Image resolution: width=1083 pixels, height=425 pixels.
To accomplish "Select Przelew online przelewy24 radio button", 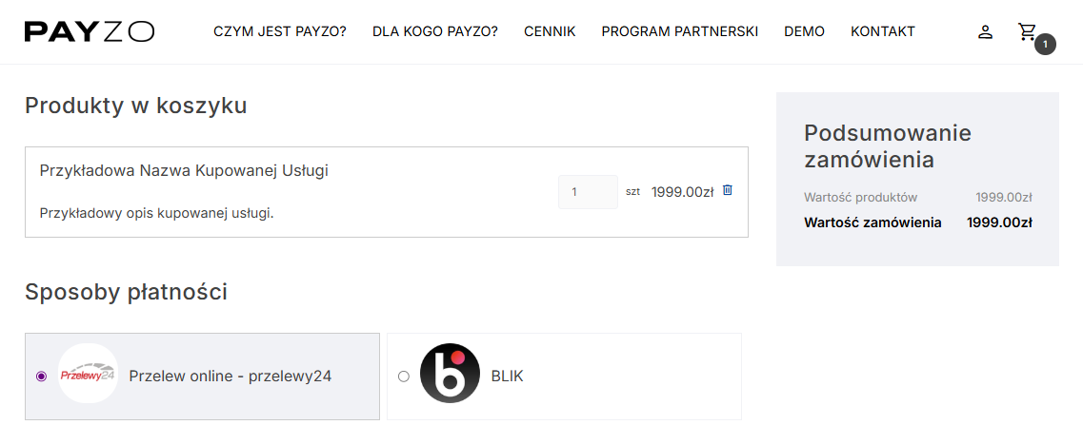I will coord(41,377).
